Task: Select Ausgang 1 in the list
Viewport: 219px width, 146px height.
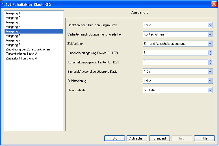Action: (13, 13)
